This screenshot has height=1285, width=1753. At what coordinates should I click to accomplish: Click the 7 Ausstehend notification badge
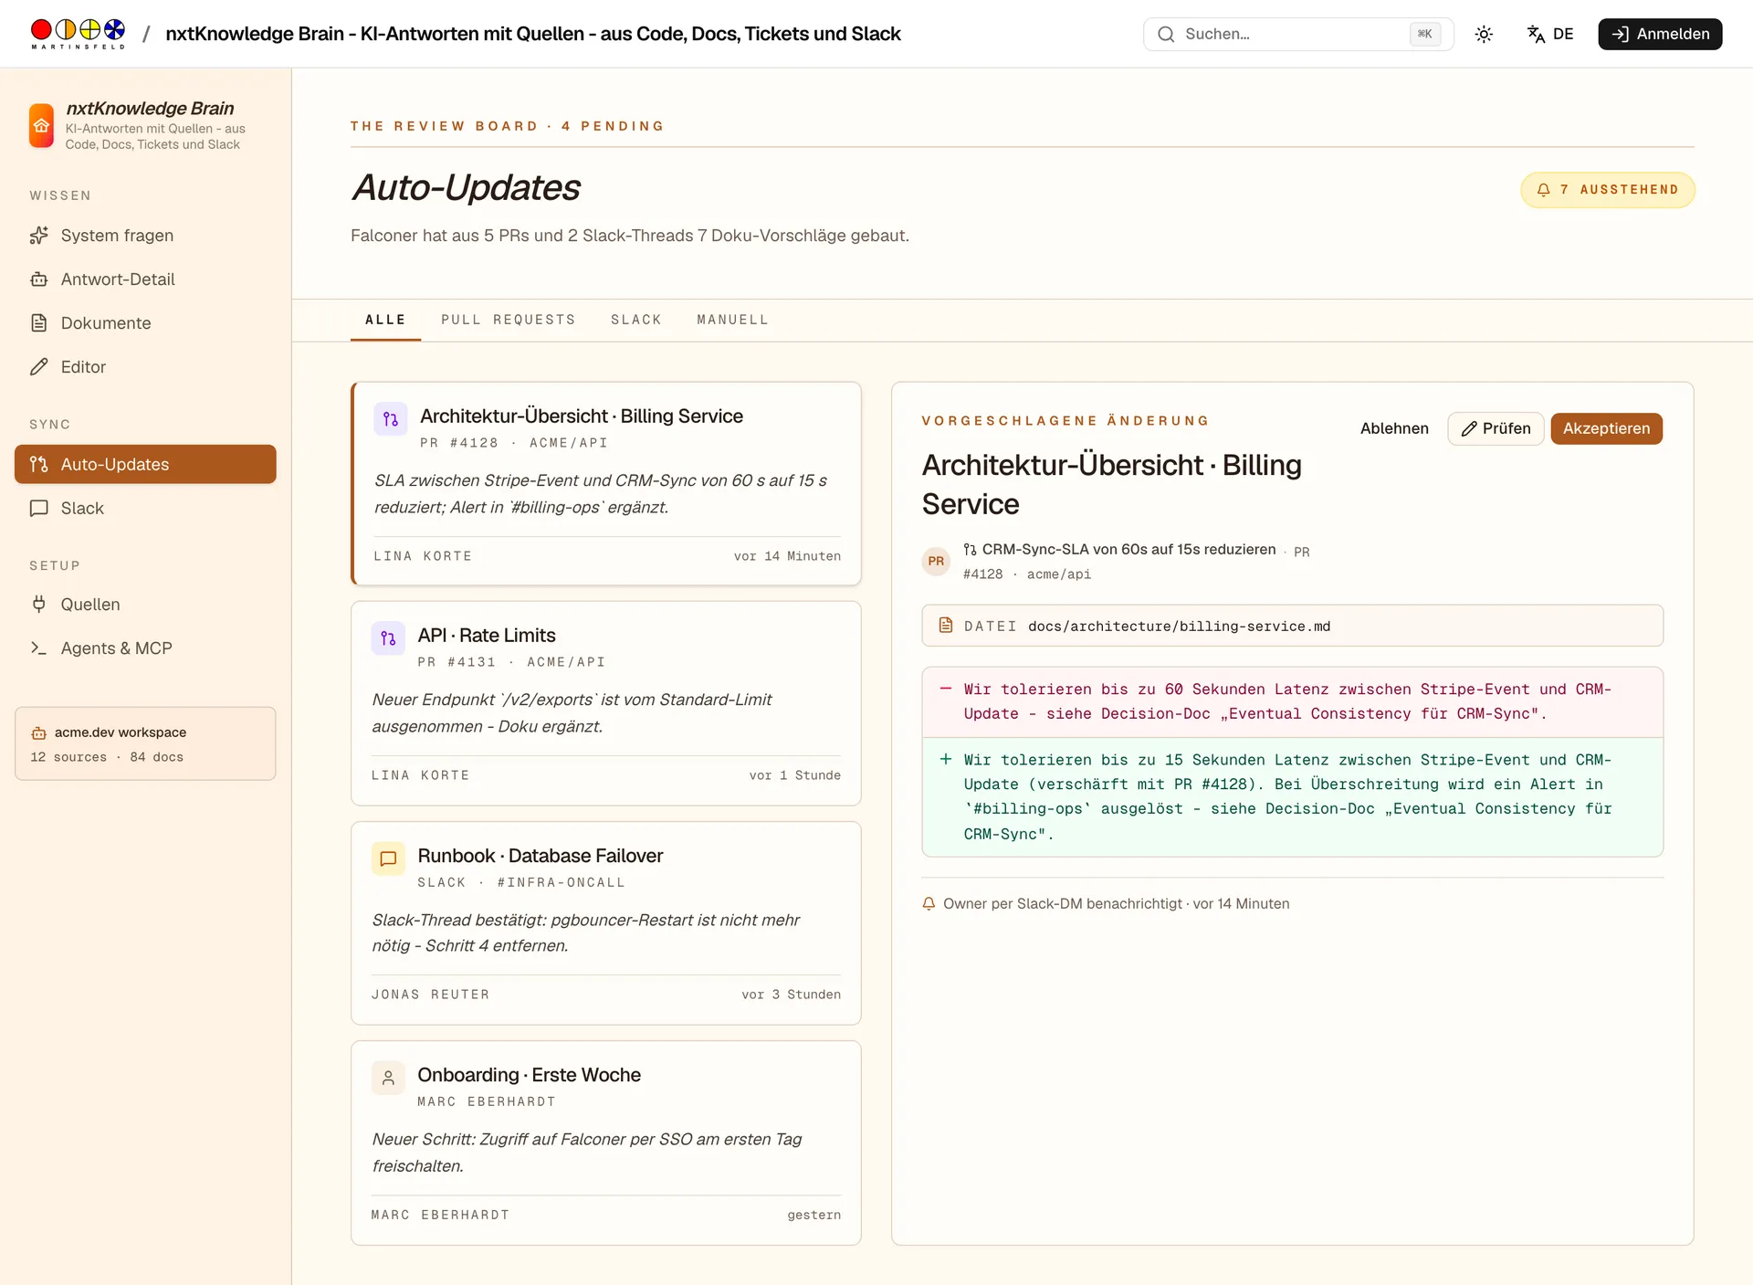point(1608,190)
